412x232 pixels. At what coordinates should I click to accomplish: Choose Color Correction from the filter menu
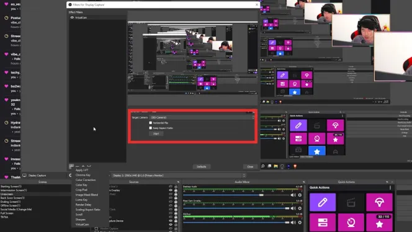tap(86, 180)
